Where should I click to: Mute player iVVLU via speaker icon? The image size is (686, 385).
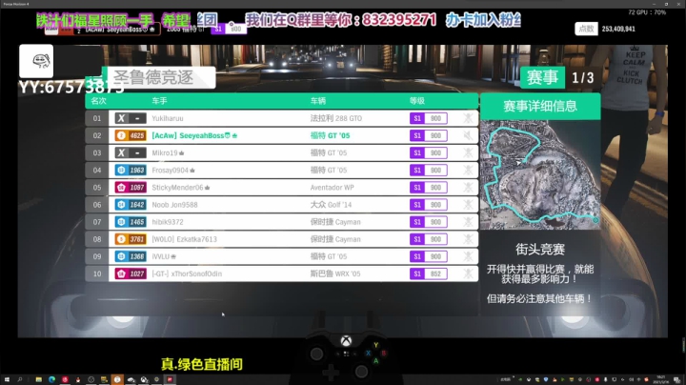[x=468, y=256]
